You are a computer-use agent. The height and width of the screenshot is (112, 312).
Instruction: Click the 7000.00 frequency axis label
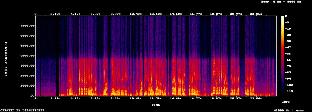point(27,26)
